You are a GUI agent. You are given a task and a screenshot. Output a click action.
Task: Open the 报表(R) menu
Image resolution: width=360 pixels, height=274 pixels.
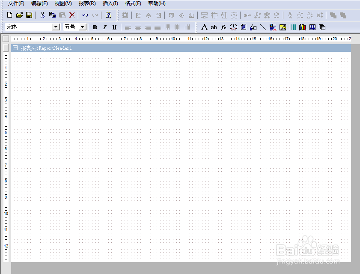[x=87, y=3]
